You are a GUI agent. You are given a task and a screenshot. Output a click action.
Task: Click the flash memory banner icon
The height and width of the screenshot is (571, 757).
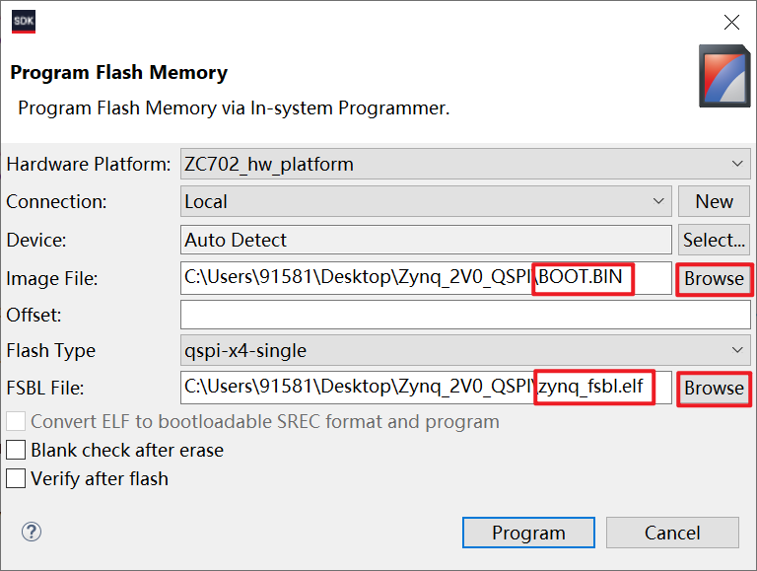click(x=724, y=76)
